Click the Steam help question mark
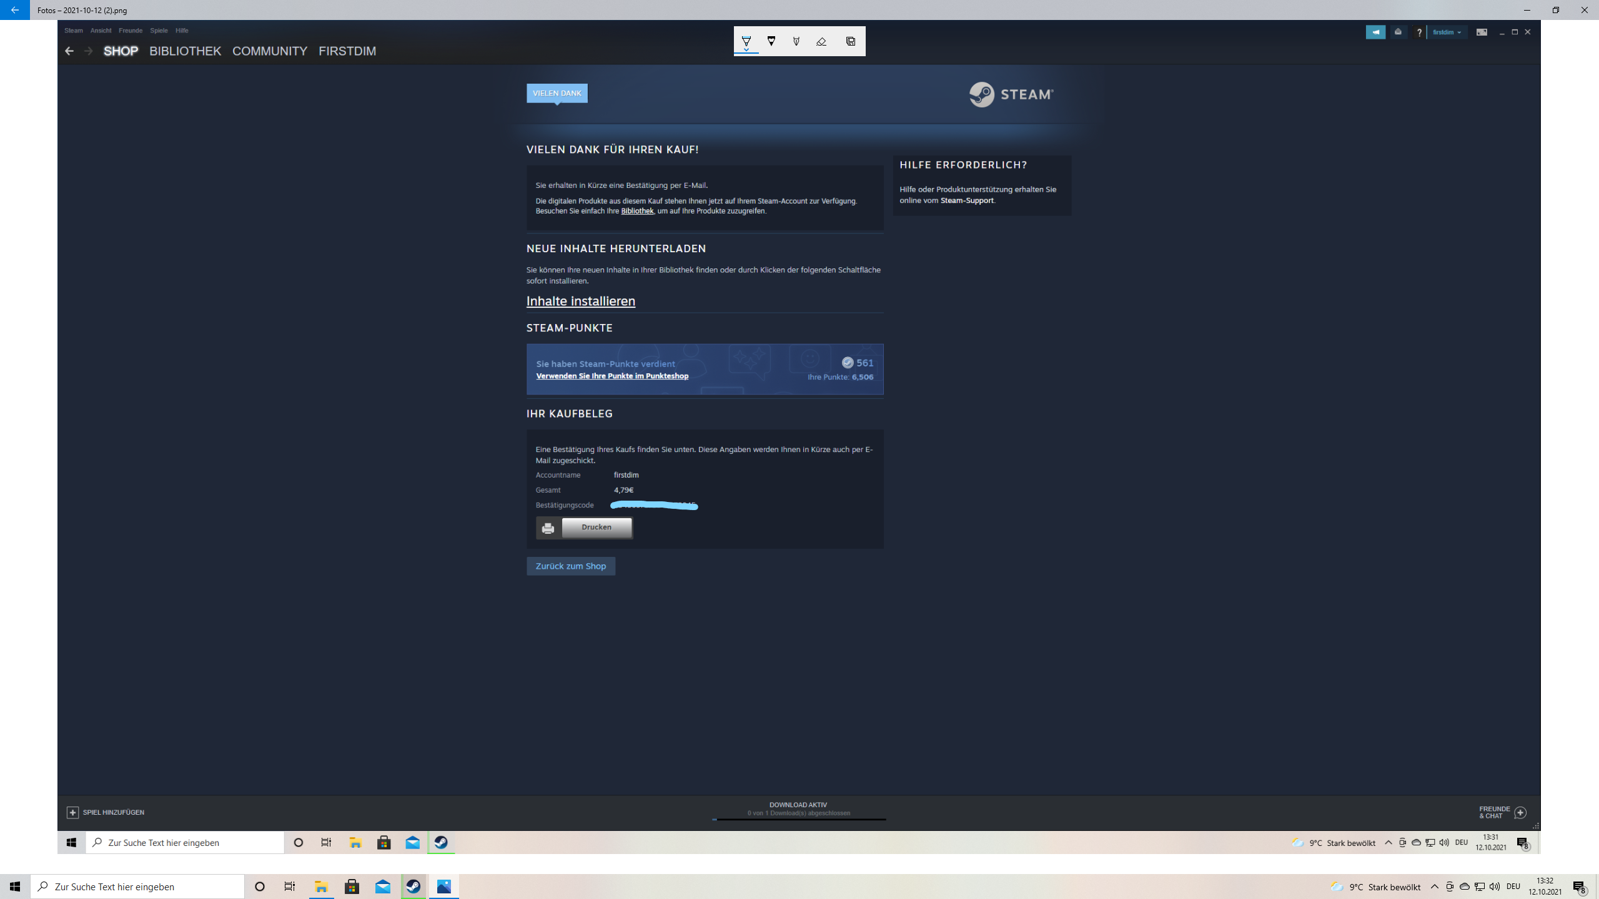The image size is (1599, 899). 1419,32
